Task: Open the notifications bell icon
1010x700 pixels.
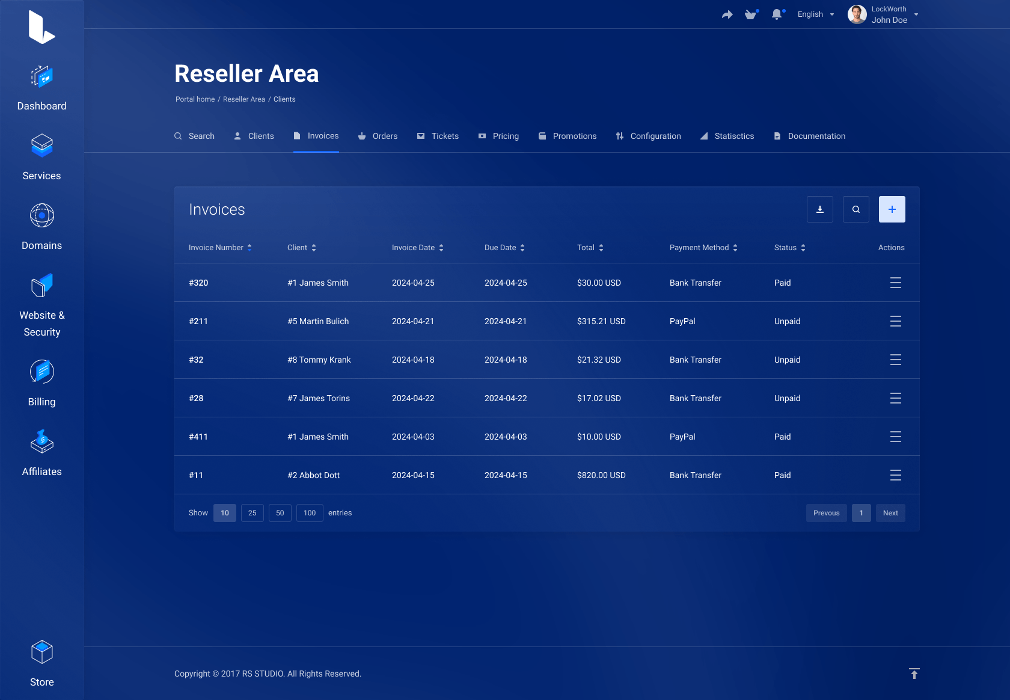Action: click(x=777, y=14)
